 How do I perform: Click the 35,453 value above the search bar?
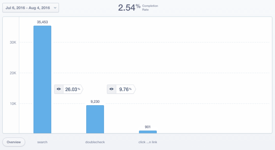point(42,22)
